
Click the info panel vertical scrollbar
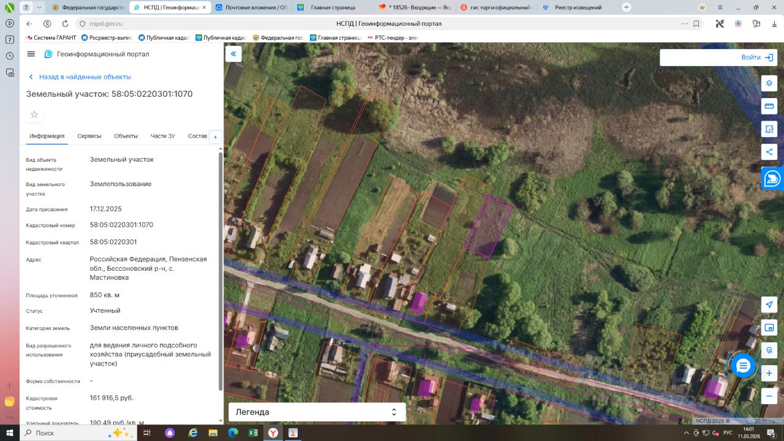click(x=221, y=270)
